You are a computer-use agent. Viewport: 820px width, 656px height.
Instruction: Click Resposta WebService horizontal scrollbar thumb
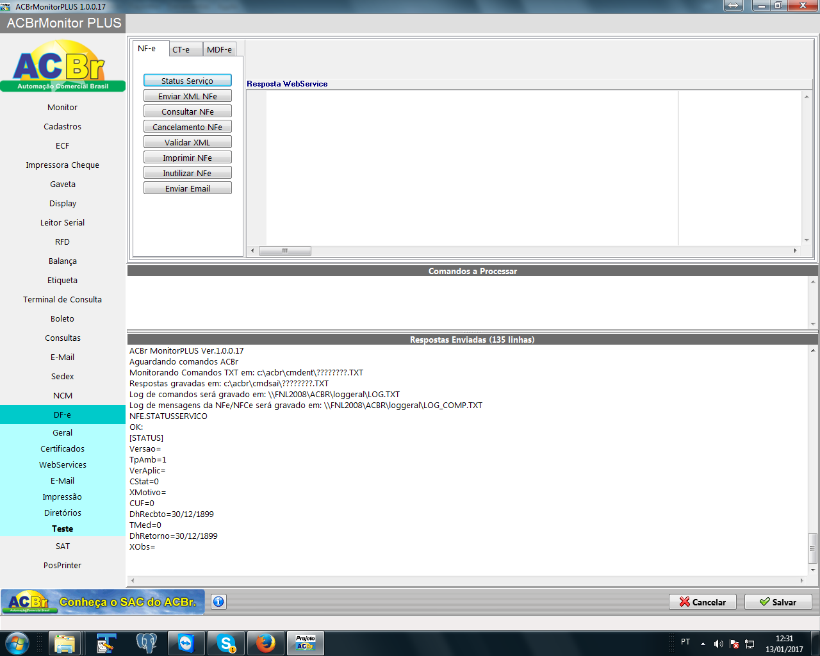tap(285, 250)
